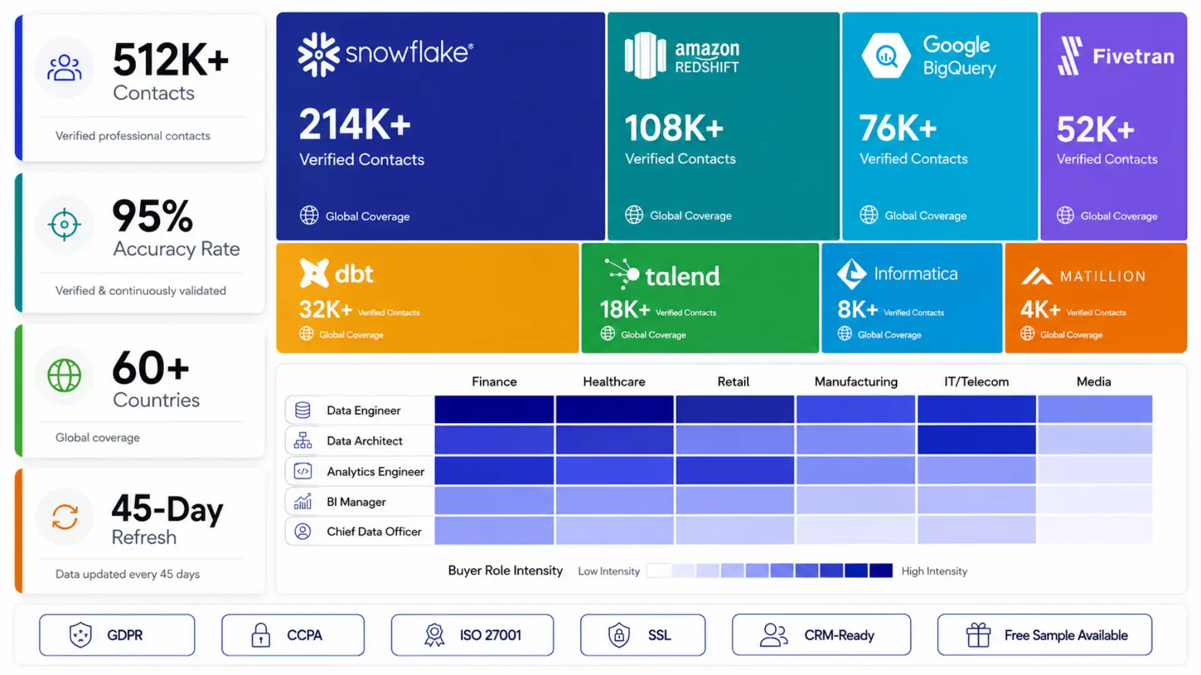Click the Data Architect hierarchy icon

pyautogui.click(x=303, y=441)
